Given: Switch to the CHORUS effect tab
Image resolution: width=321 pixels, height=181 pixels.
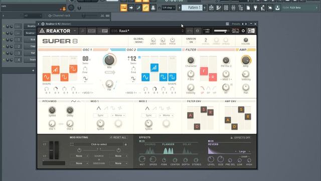Looking at the screenshot, I should (x=150, y=144).
